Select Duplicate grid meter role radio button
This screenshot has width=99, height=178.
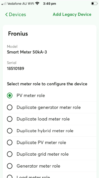[10, 154]
